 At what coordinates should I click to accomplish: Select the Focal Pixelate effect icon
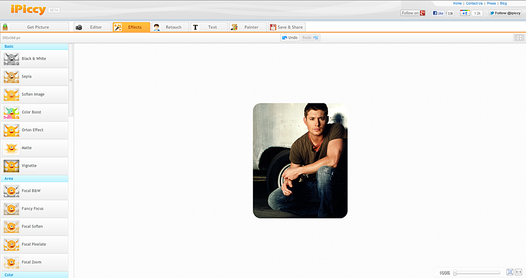pyautogui.click(x=11, y=245)
